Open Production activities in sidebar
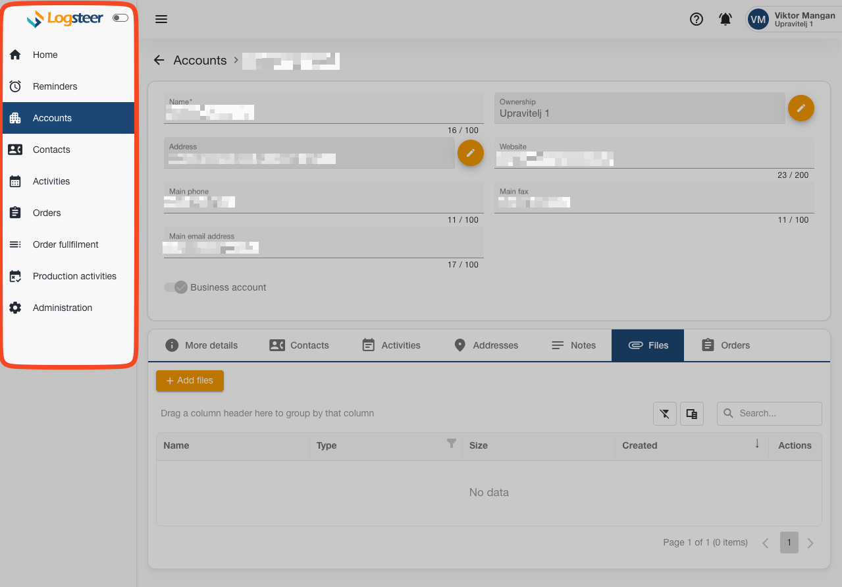This screenshot has height=587, width=842. [x=74, y=276]
